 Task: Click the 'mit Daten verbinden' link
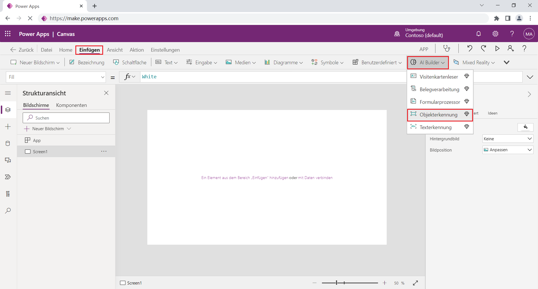(x=315, y=178)
